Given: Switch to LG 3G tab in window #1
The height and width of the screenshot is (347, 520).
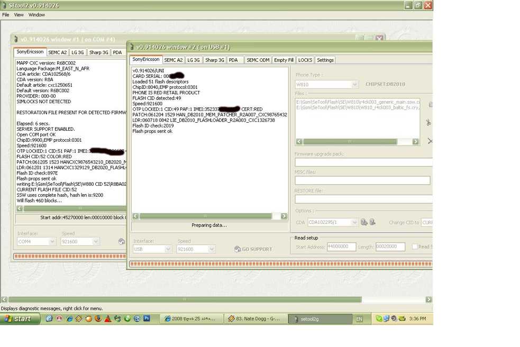Looking at the screenshot, I should [78, 52].
